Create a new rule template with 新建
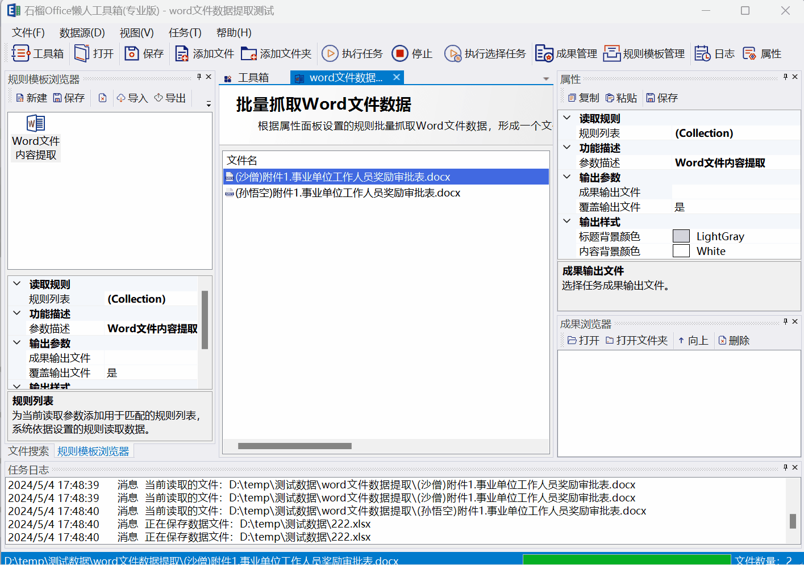The image size is (804, 565). tap(31, 98)
